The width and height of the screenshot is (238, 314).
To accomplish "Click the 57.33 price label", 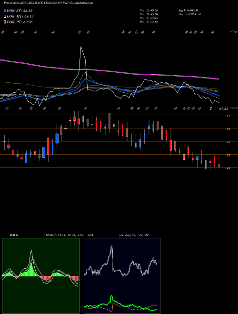I will pyautogui.click(x=224, y=109).
